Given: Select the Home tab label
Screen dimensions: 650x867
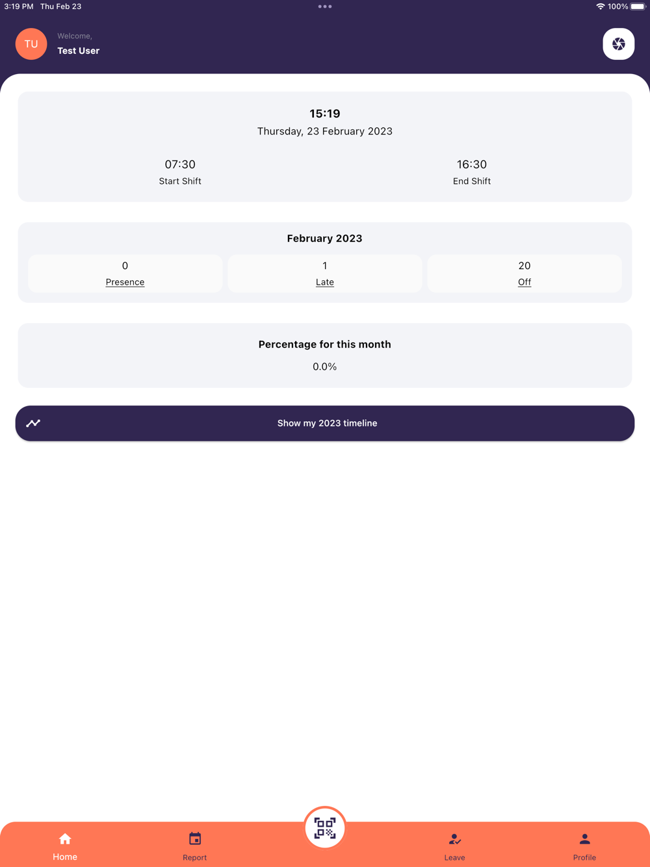Looking at the screenshot, I should tap(65, 857).
